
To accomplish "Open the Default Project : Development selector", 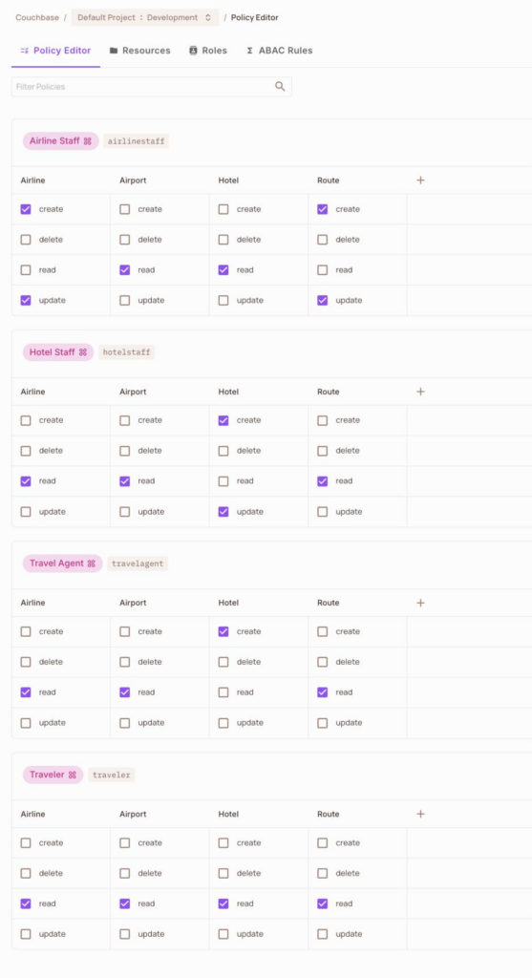I will [144, 17].
